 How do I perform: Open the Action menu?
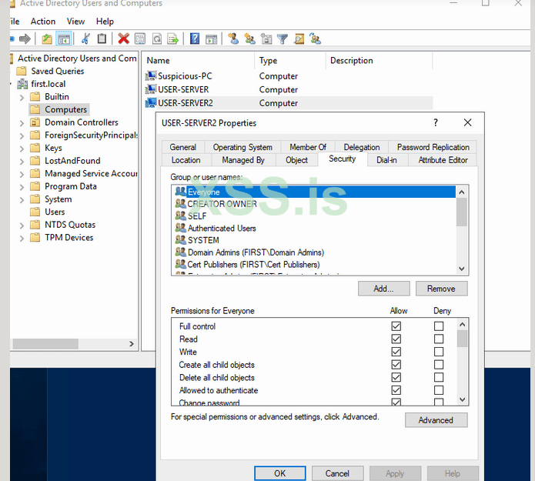point(43,22)
